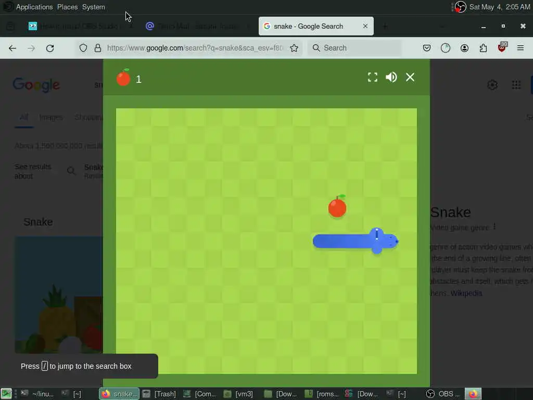The height and width of the screenshot is (400, 533).
Task: Select the Images results tab
Action: 51,117
